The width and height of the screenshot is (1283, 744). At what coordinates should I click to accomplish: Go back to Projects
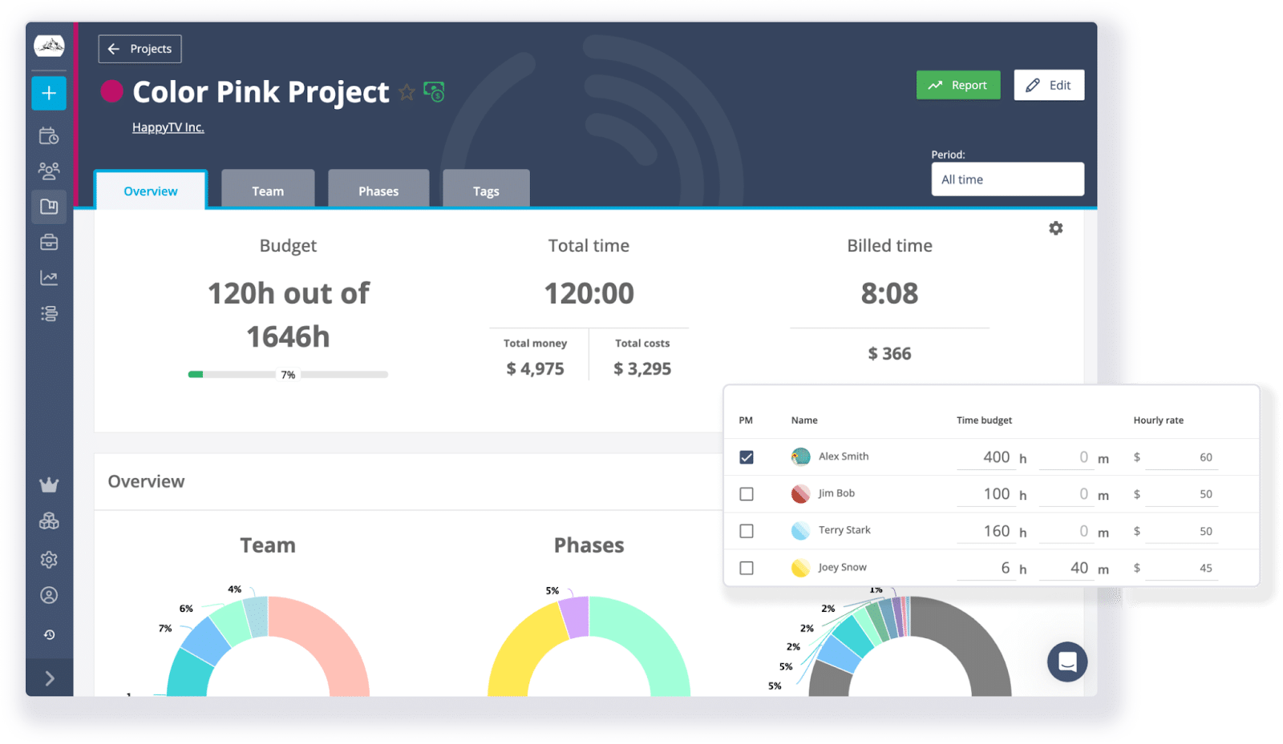140,49
